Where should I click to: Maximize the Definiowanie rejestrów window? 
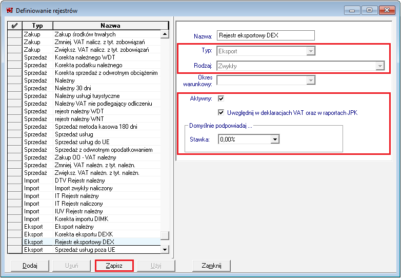pyautogui.click(x=369, y=10)
